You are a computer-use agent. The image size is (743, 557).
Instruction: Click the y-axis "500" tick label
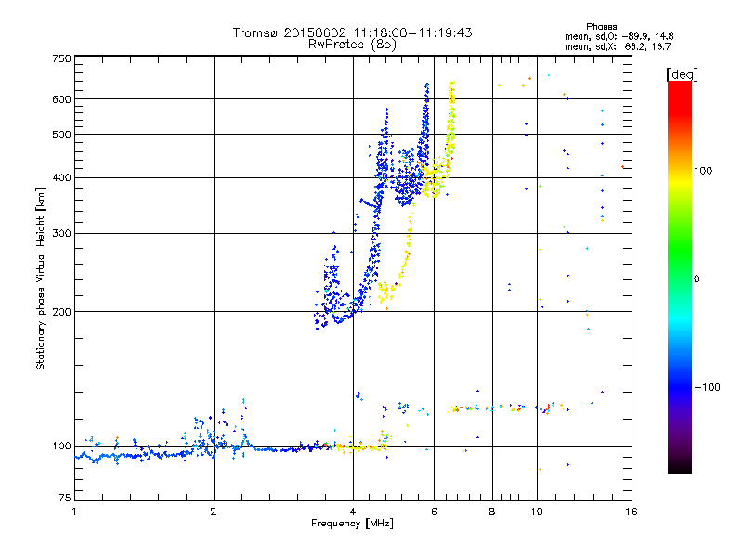(x=62, y=135)
